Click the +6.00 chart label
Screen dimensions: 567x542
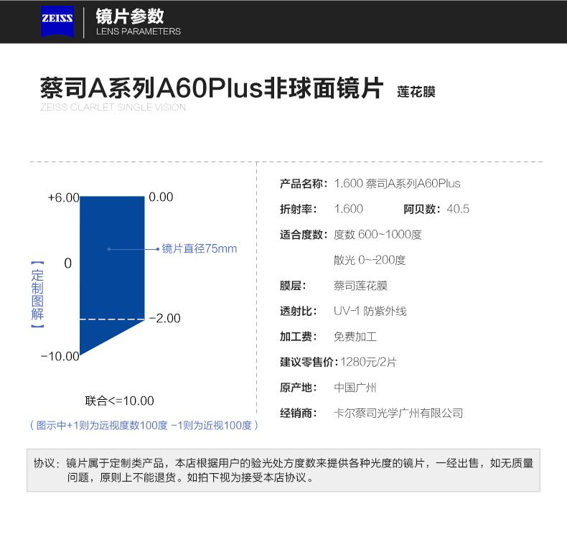64,198
